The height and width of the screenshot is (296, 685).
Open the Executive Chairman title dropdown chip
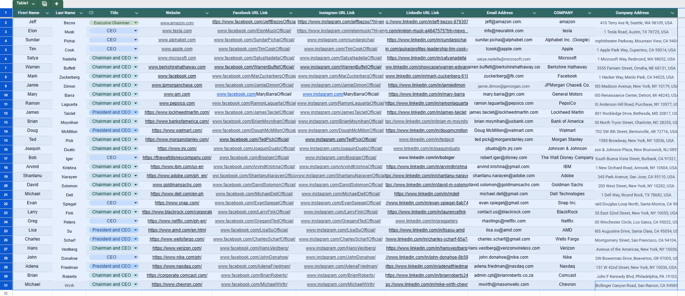tap(114, 23)
